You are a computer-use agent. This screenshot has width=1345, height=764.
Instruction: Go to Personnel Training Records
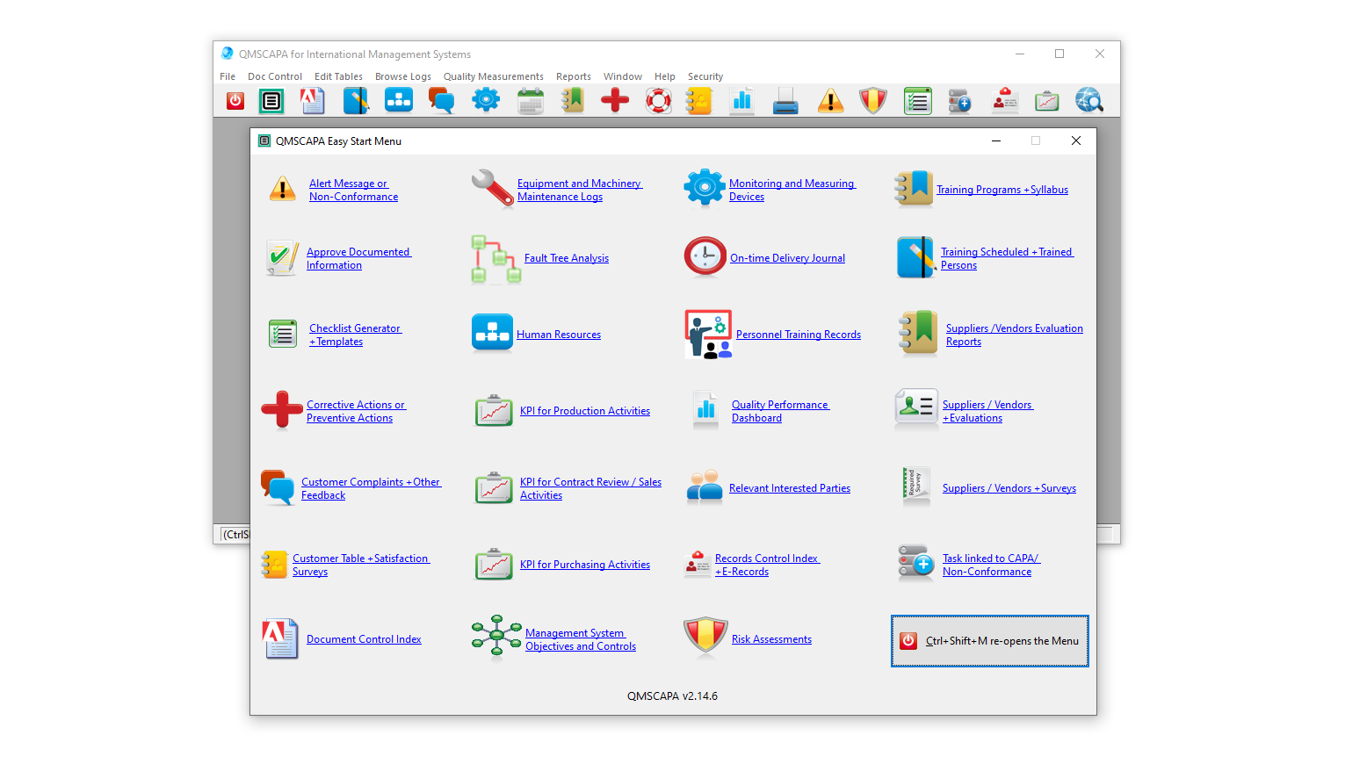pos(798,335)
